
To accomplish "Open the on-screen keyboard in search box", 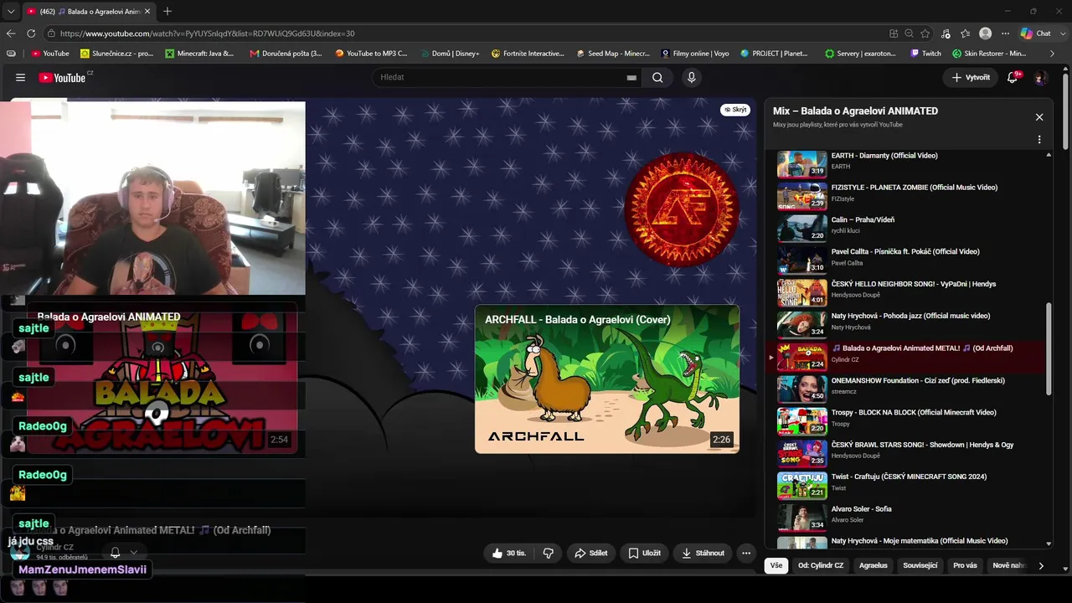I will click(x=631, y=78).
